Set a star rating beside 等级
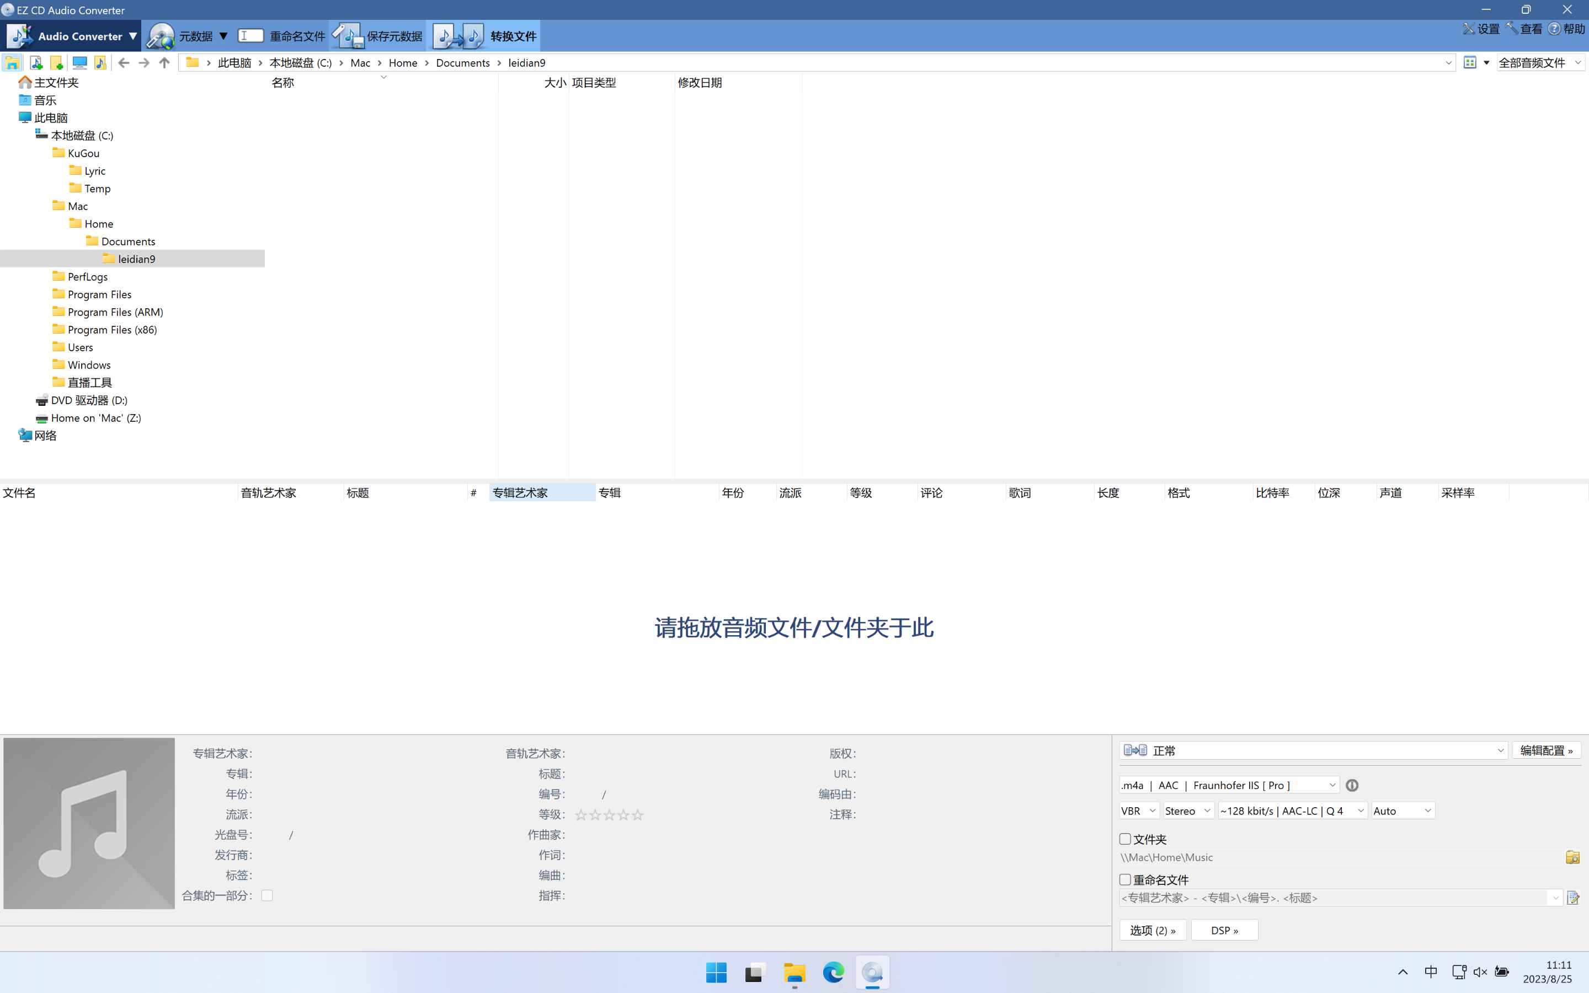 pos(609,814)
